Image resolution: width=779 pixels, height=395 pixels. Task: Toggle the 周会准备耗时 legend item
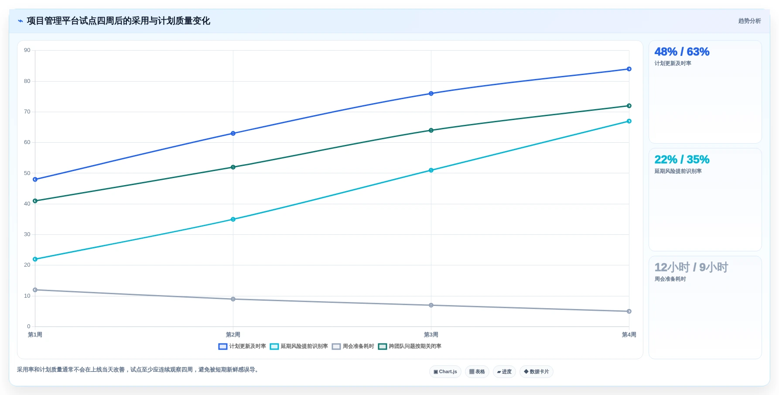(x=353, y=346)
